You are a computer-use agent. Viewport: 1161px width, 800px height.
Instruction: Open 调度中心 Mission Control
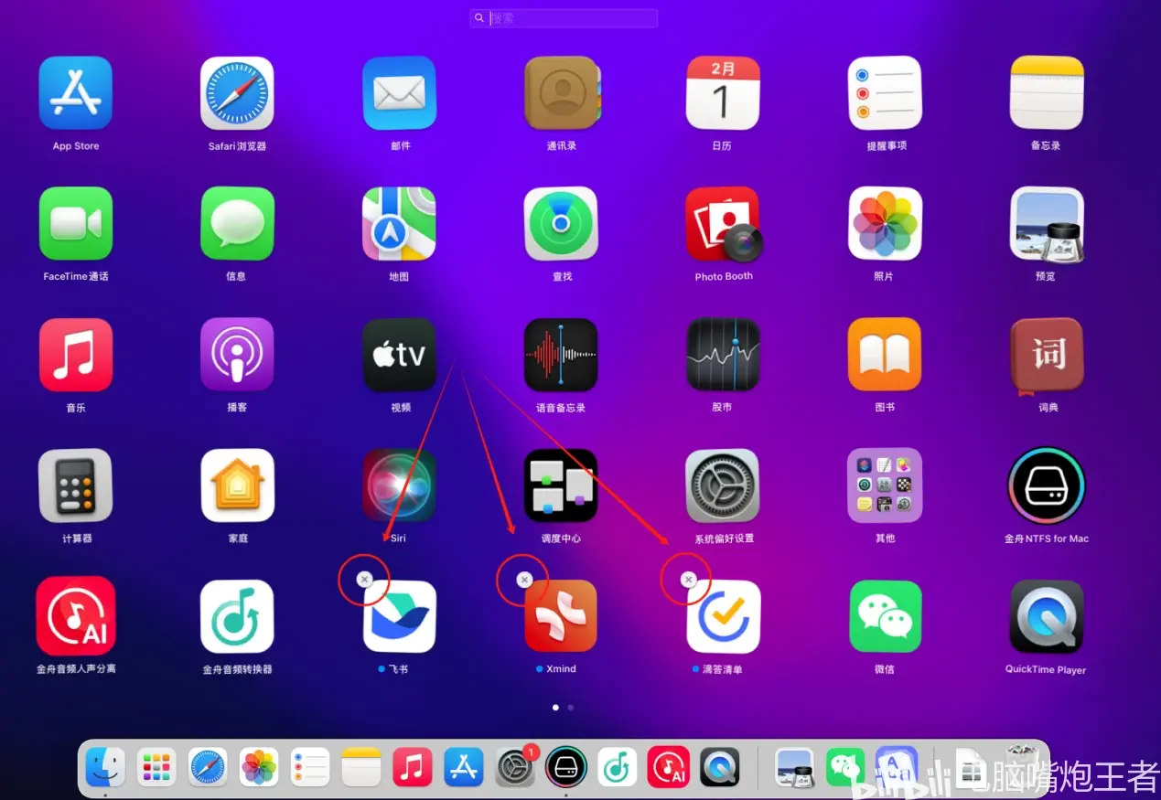561,485
